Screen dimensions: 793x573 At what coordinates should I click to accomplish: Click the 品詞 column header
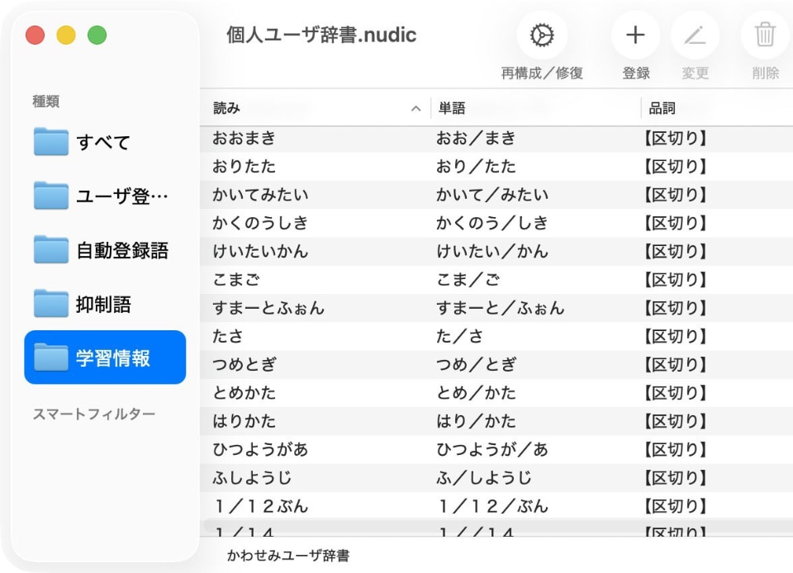715,108
